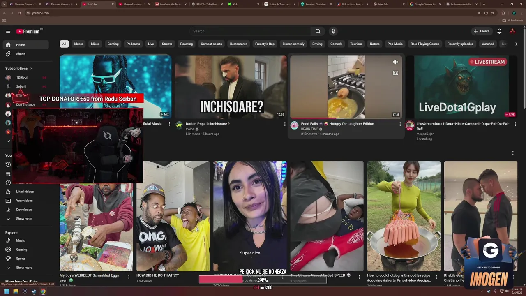
Task: Click the magnifier search button
Action: point(318,31)
